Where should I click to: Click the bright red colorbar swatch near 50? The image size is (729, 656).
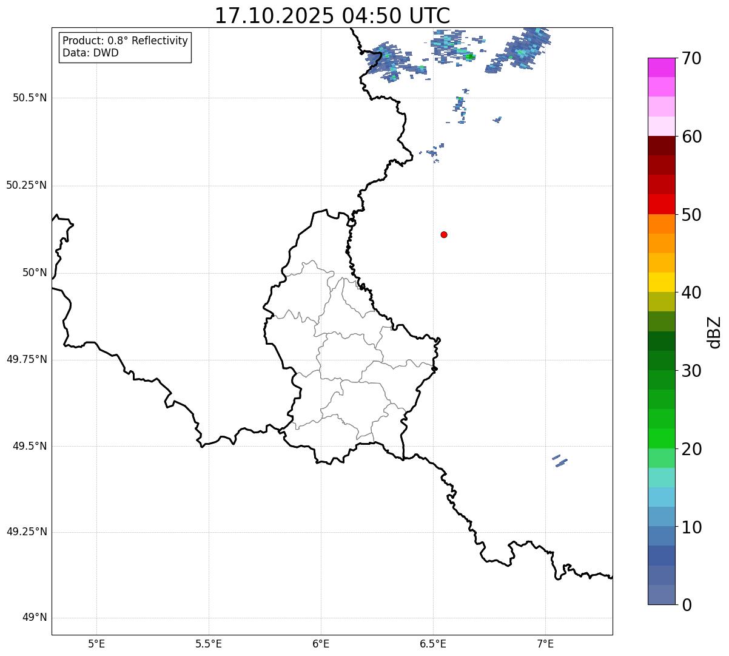[662, 205]
